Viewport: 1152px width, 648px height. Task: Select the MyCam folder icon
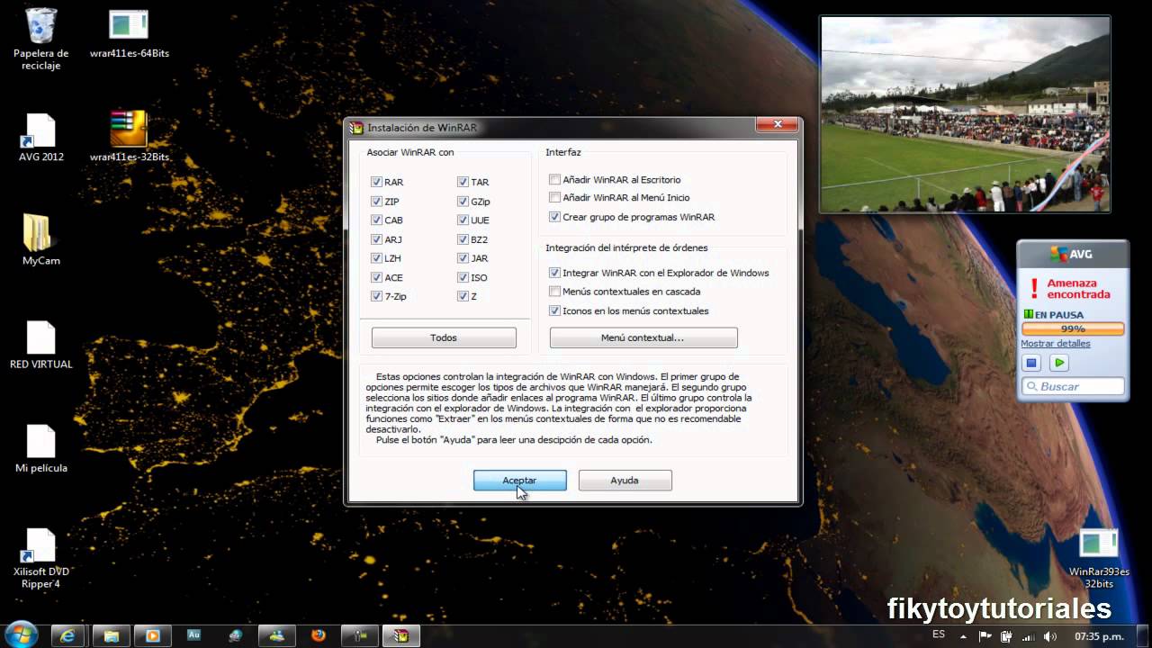[x=40, y=240]
